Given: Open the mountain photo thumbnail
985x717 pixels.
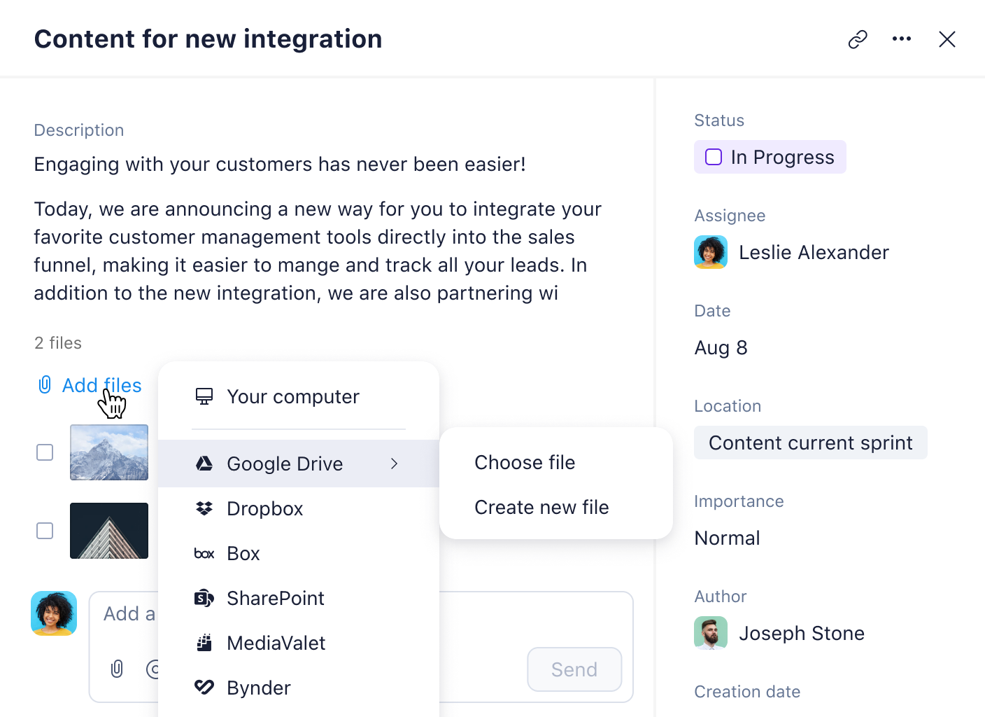Looking at the screenshot, I should pyautogui.click(x=109, y=452).
